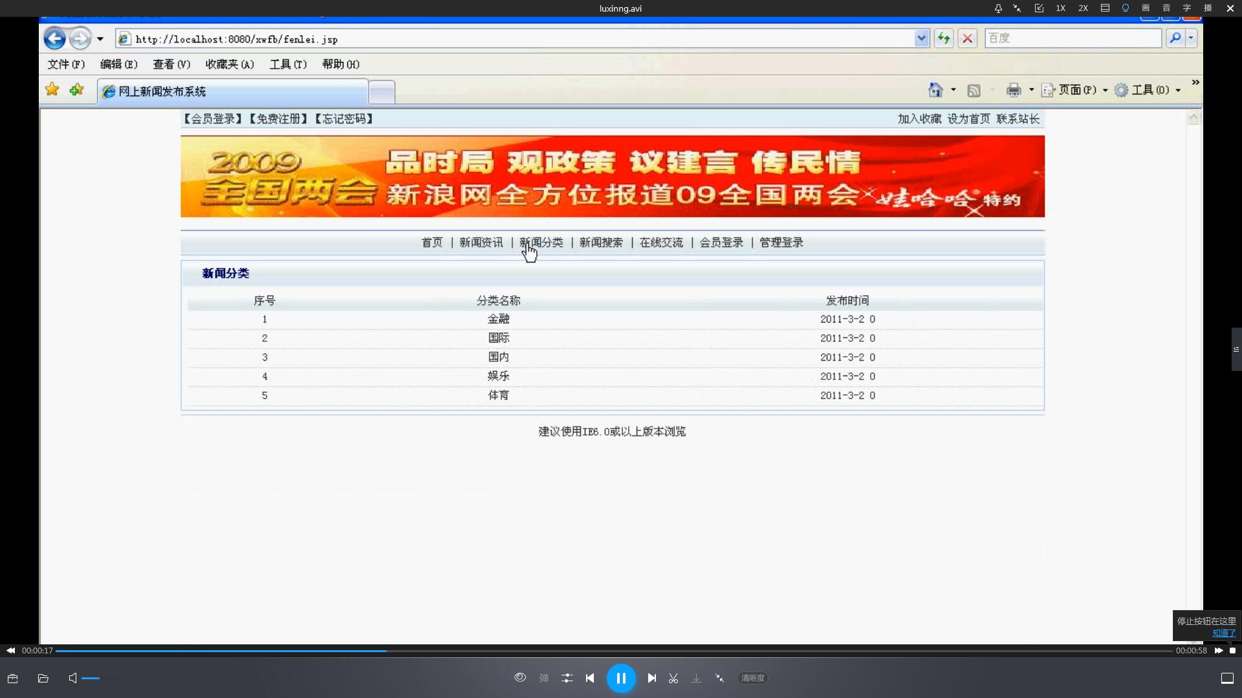Open the home icon dropdown arrow

[953, 90]
